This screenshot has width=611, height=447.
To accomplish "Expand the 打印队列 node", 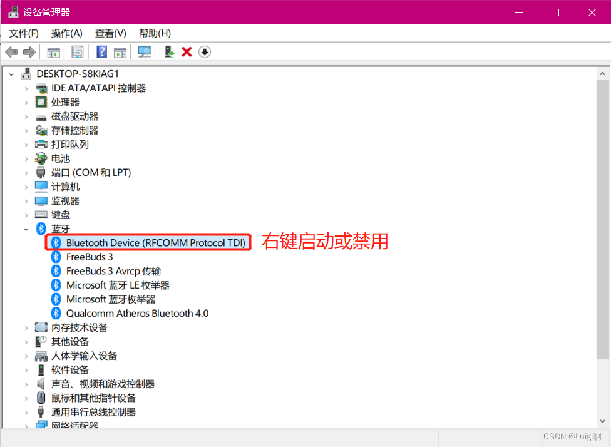I will pos(26,145).
